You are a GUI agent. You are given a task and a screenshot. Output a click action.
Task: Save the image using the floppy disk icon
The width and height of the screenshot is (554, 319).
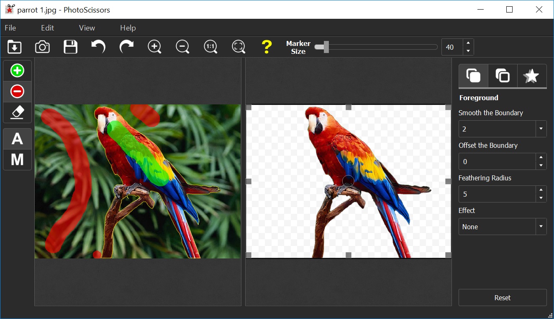pyautogui.click(x=70, y=47)
